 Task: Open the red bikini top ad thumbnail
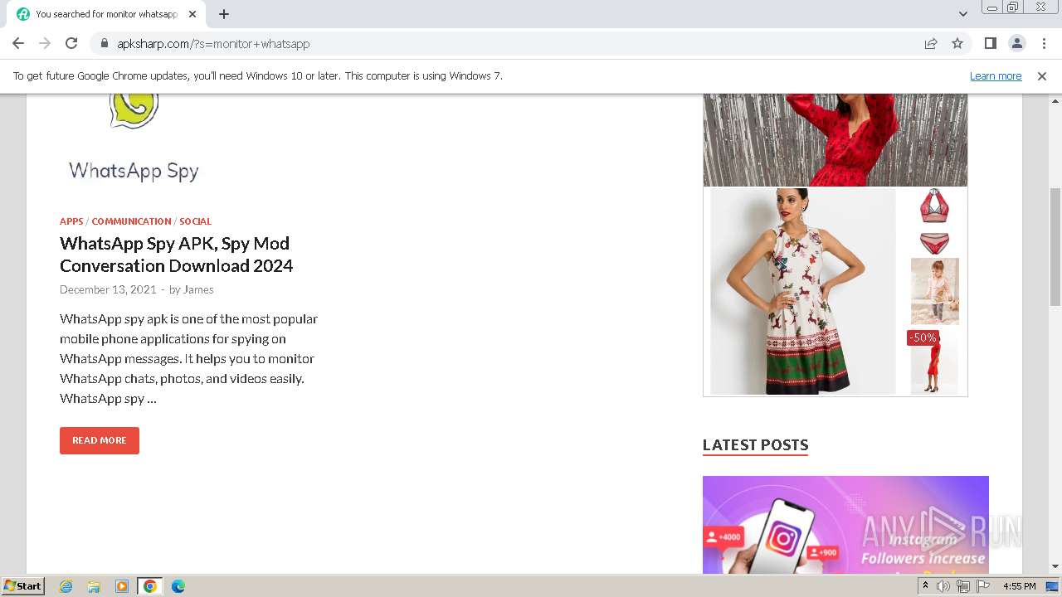tap(934, 206)
